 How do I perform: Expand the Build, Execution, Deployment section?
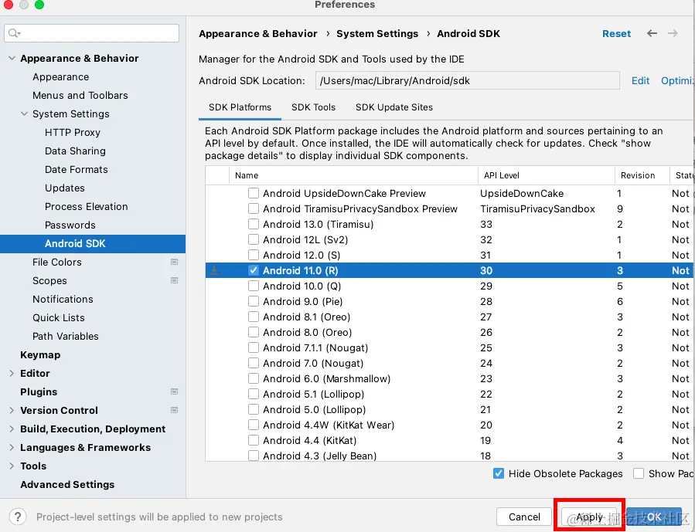coord(12,429)
